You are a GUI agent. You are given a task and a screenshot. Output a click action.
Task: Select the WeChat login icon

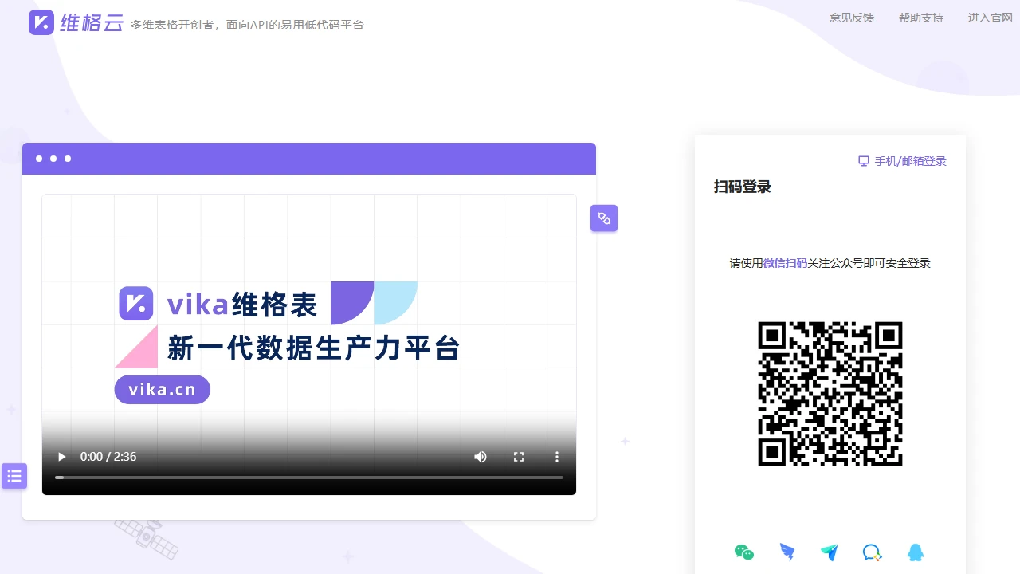tap(743, 552)
